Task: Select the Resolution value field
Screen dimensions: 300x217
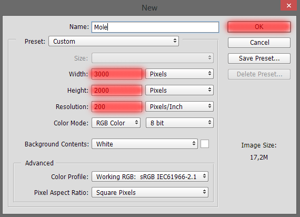Action: click(117, 106)
